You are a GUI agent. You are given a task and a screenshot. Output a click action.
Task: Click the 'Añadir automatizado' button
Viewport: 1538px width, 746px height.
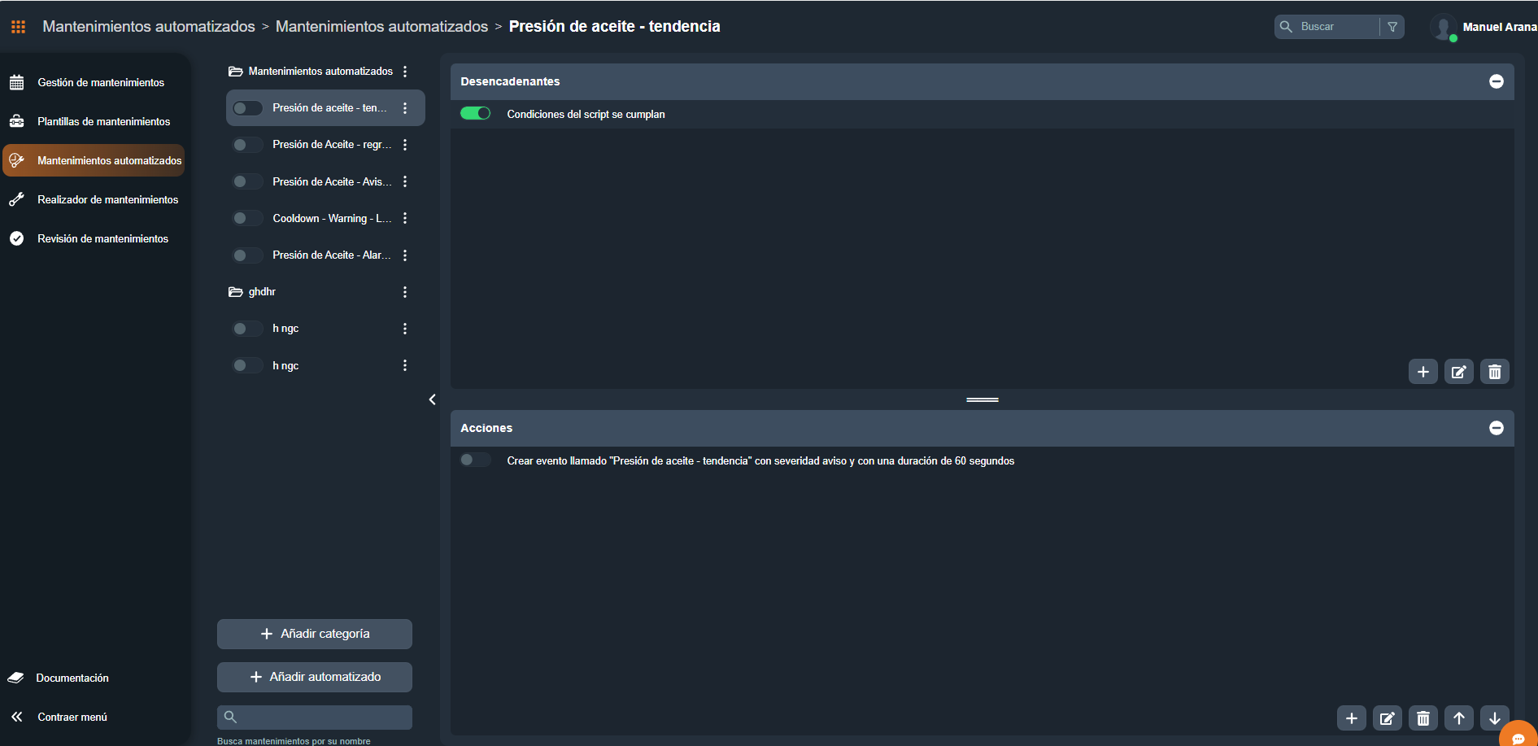(315, 677)
